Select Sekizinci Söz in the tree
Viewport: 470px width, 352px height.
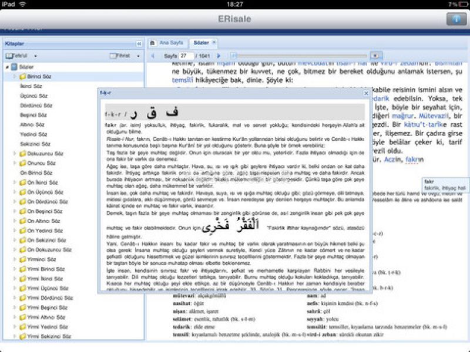coord(35,144)
